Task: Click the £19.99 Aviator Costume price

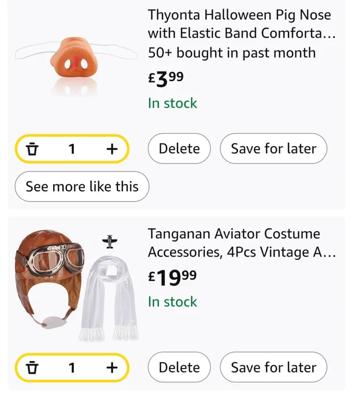Action: click(x=172, y=278)
